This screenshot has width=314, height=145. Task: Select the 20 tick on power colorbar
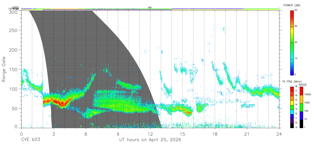(x=296, y=42)
